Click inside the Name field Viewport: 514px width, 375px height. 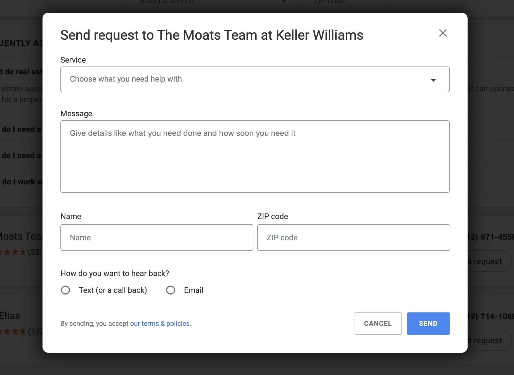pos(157,238)
